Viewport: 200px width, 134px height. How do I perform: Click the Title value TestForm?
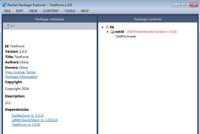tap(21, 57)
